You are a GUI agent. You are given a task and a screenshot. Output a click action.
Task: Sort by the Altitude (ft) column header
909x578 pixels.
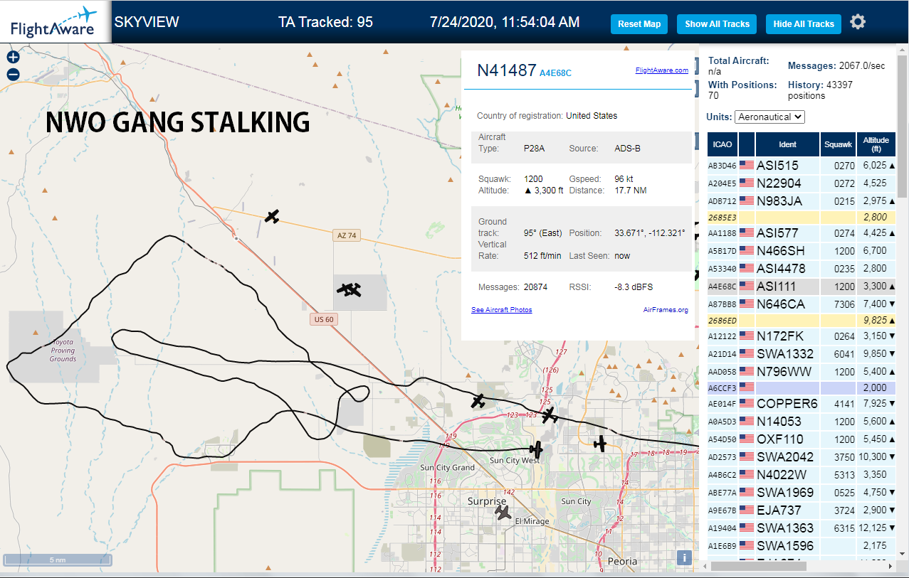(x=877, y=144)
